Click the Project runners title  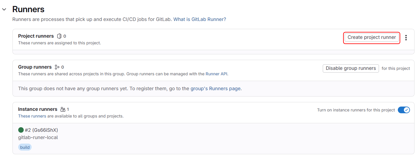(x=36, y=36)
